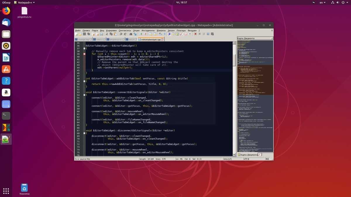Click the highlighted region in document map

[x=255, y=80]
